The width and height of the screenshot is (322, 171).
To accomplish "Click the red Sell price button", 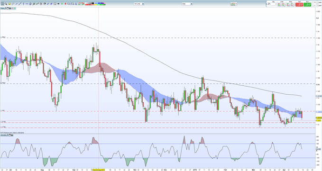I will [299, 5].
